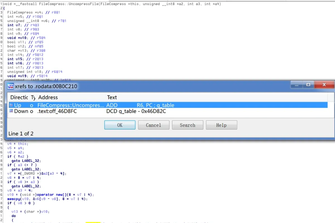Screen dimensions: 335x223
Task: Click the Cancel button in xrefs dialog
Action: pyautogui.click(x=154, y=125)
